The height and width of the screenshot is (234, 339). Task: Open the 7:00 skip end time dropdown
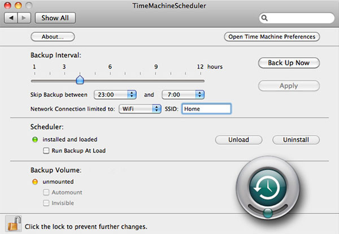click(x=183, y=94)
